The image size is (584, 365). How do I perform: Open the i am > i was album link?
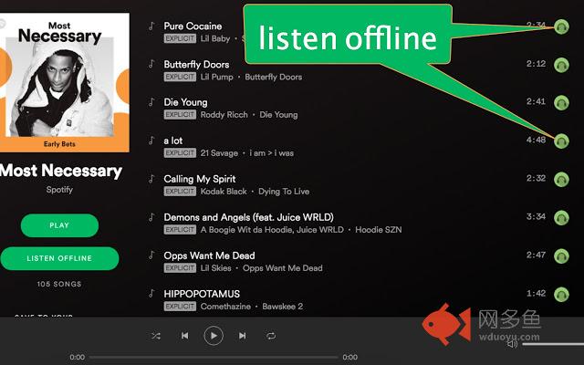(272, 153)
